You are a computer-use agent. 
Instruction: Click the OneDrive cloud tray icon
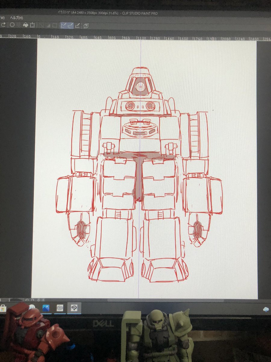pyautogui.click(x=266, y=309)
